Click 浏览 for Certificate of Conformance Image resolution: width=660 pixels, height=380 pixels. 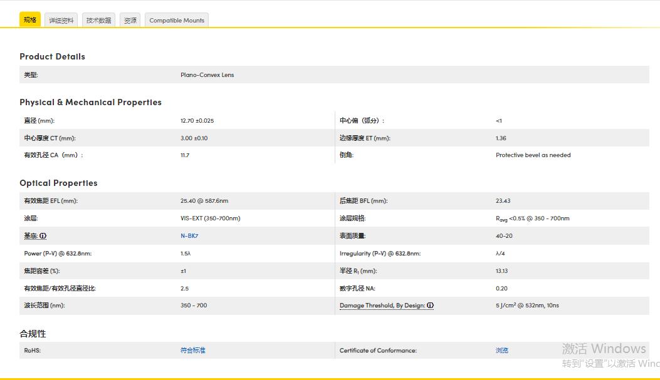[501, 351]
